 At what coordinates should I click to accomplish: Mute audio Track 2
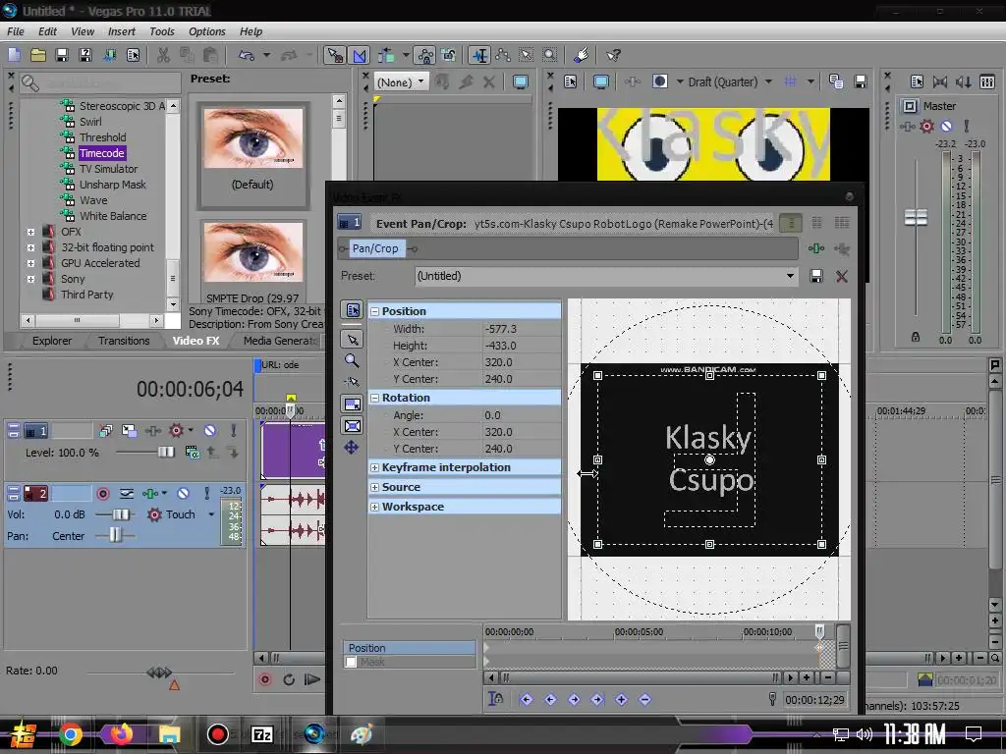pyautogui.click(x=183, y=494)
